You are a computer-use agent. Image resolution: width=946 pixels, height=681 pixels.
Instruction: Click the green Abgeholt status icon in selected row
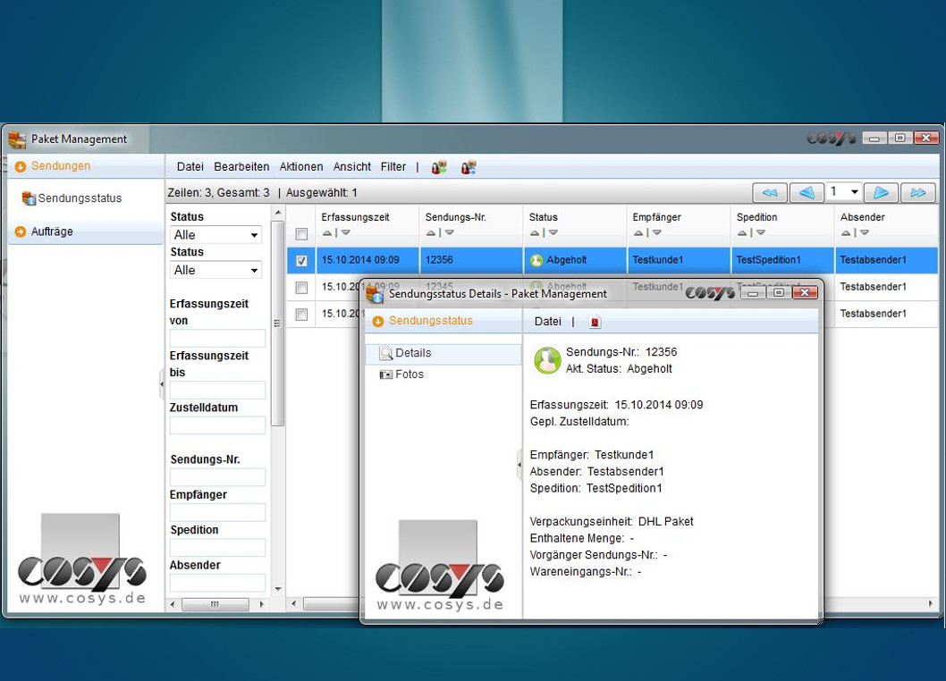pyautogui.click(x=536, y=260)
